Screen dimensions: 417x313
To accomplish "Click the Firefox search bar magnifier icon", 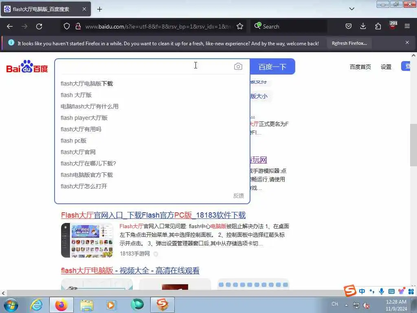I will [x=257, y=26].
